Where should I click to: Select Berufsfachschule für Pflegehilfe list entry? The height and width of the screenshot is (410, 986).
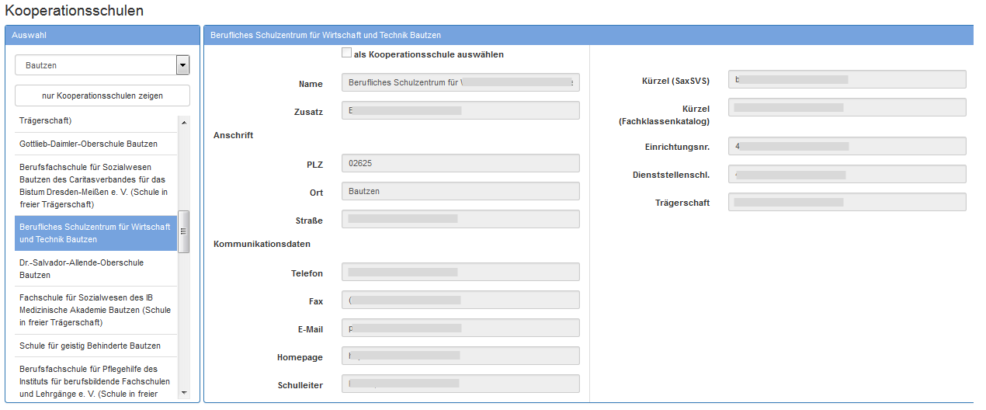click(95, 380)
